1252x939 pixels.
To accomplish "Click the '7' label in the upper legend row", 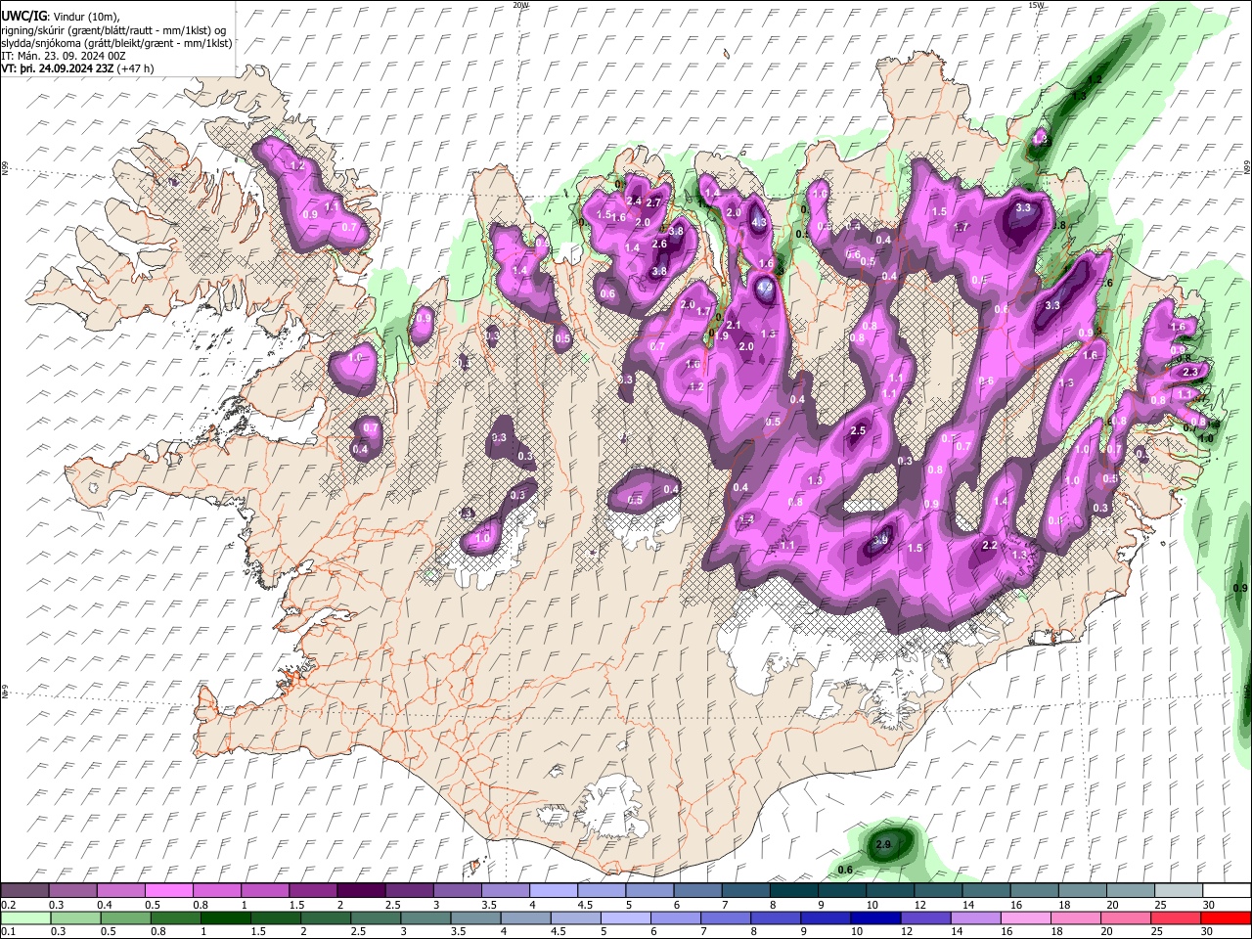I will pos(723,905).
